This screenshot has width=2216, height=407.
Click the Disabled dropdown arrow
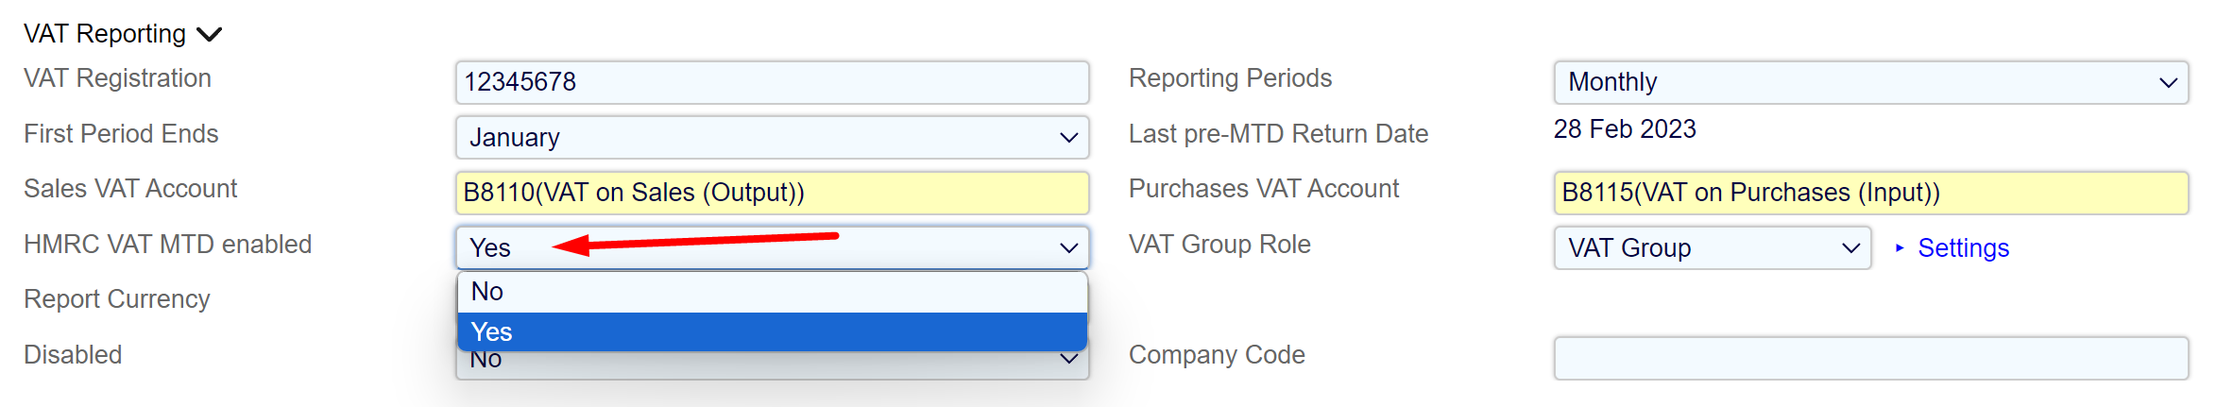pyautogui.click(x=1068, y=360)
